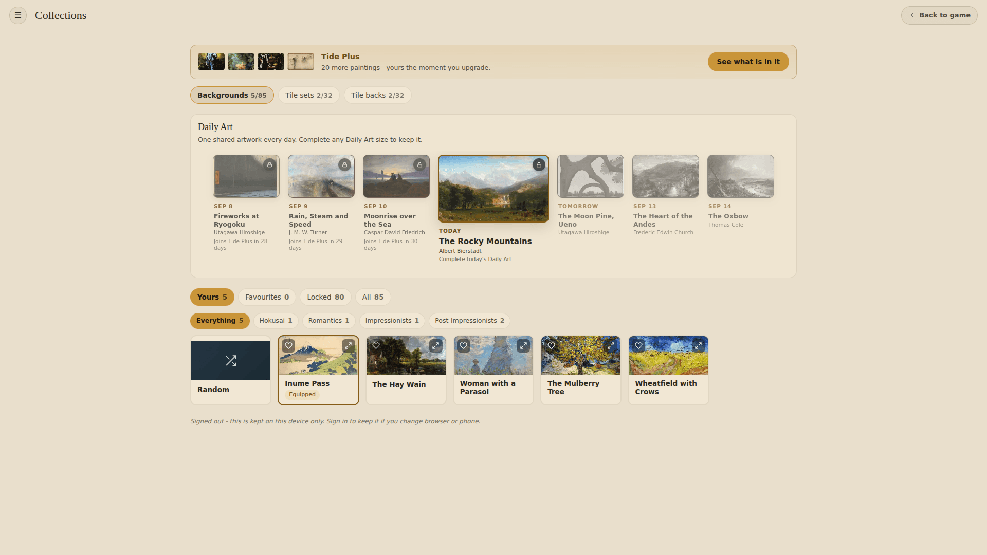This screenshot has width=987, height=555.
Task: Click the Signed out notice text
Action: (335, 421)
